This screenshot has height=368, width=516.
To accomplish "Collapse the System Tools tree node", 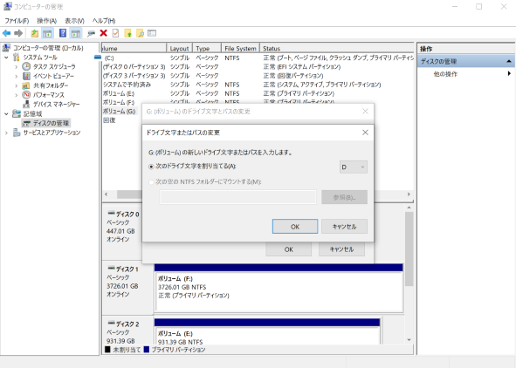I will tap(6, 58).
